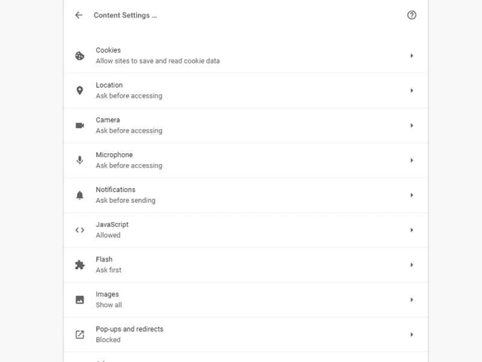
Task: Click the Flash puzzle piece icon
Action: click(80, 264)
